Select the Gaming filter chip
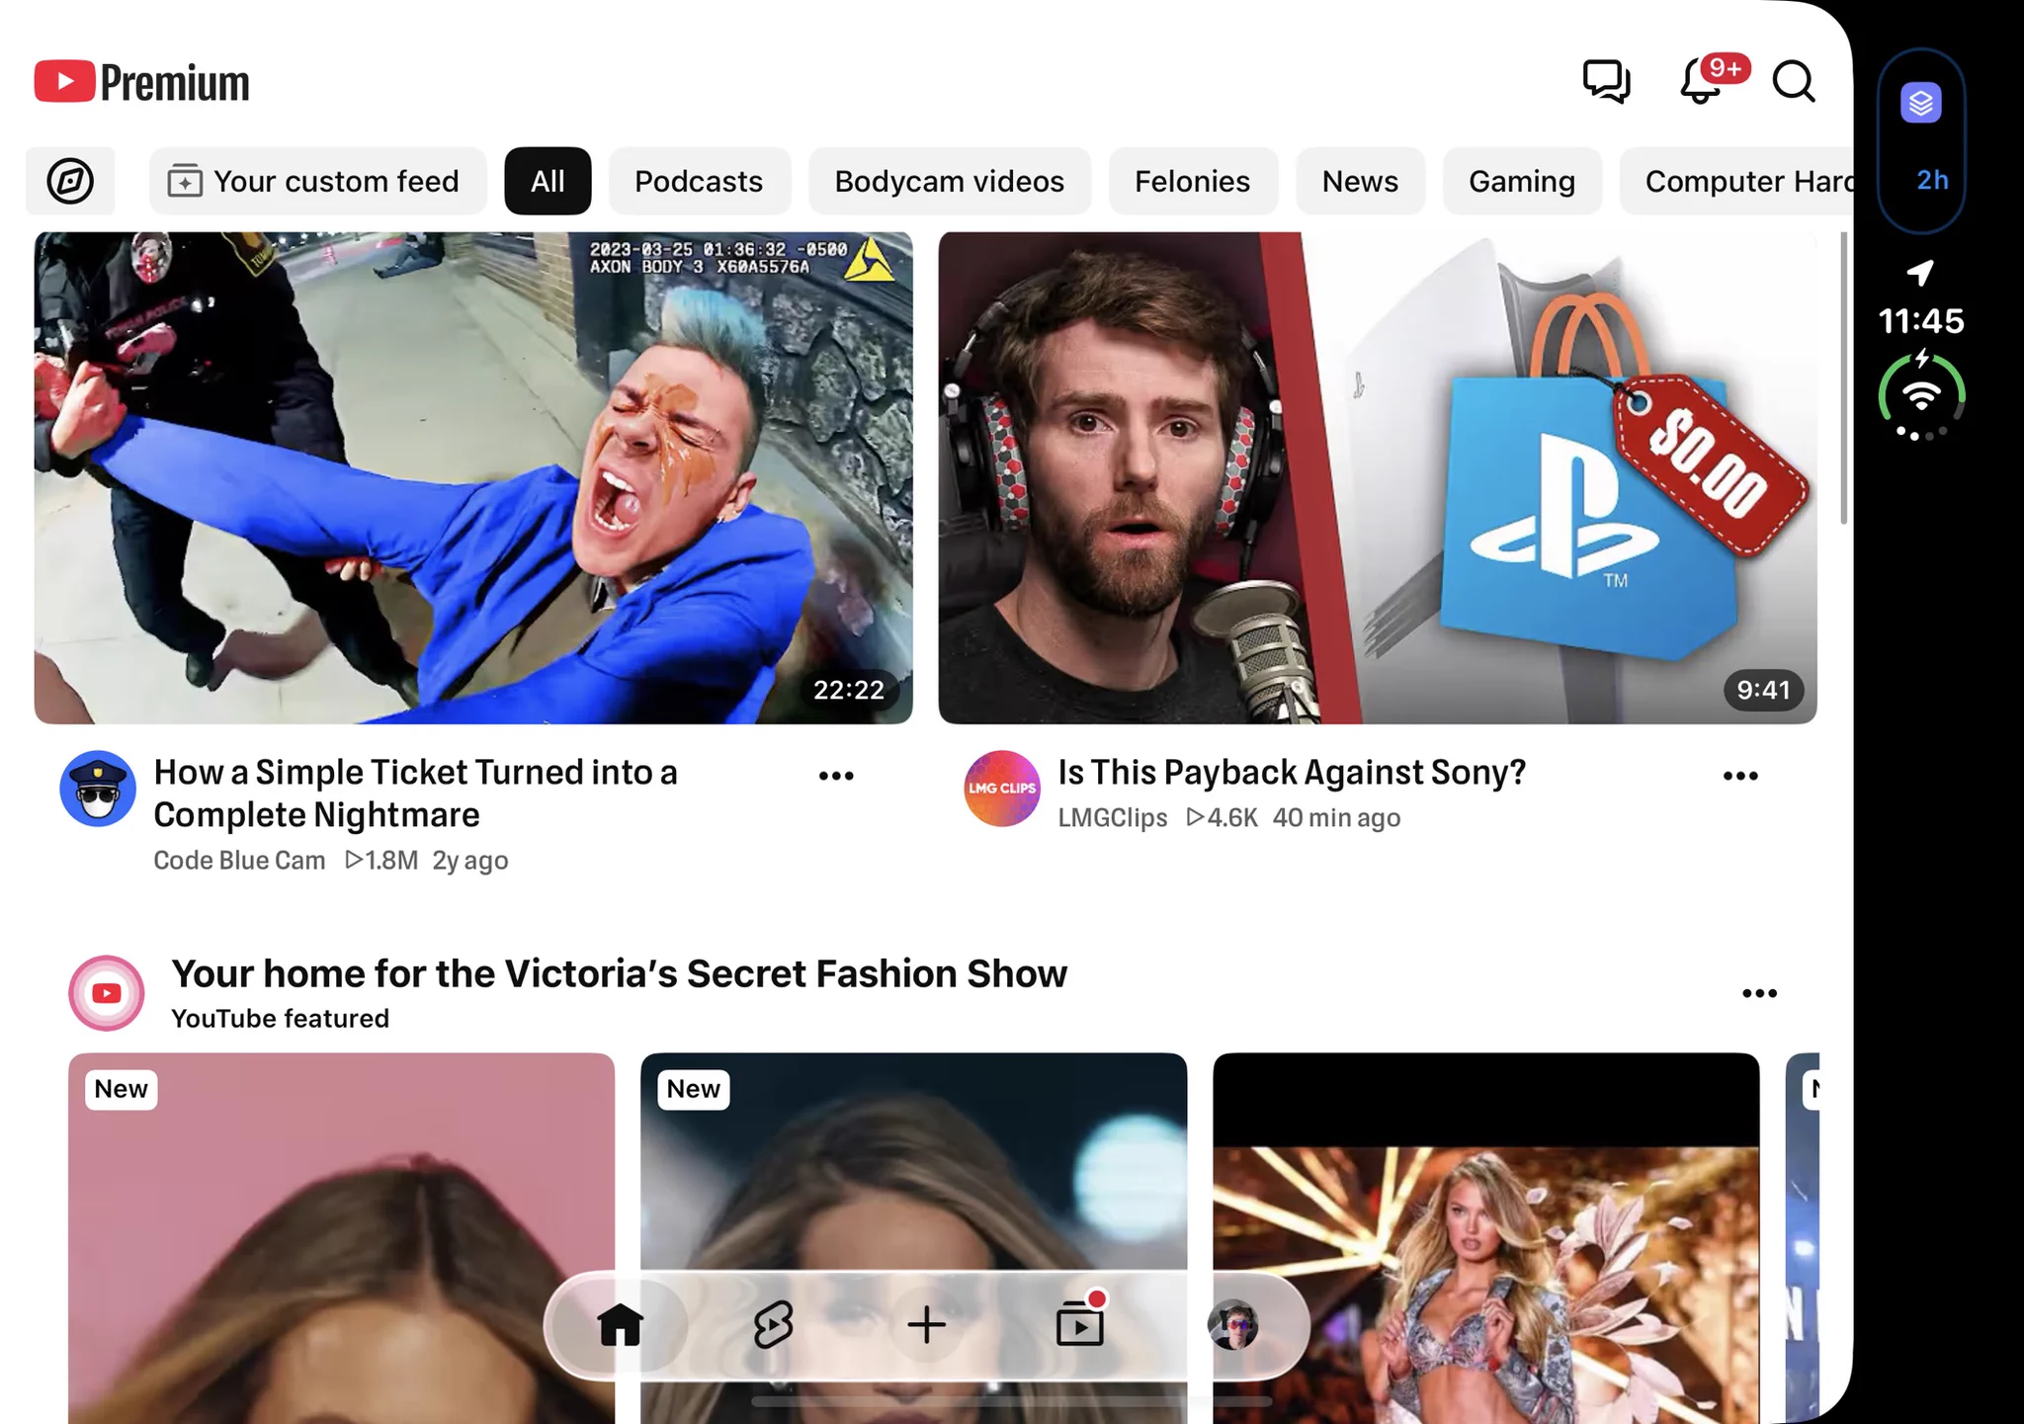The height and width of the screenshot is (1424, 2024). click(x=1522, y=181)
